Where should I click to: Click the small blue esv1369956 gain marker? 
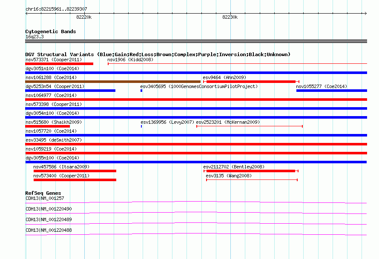(x=141, y=126)
